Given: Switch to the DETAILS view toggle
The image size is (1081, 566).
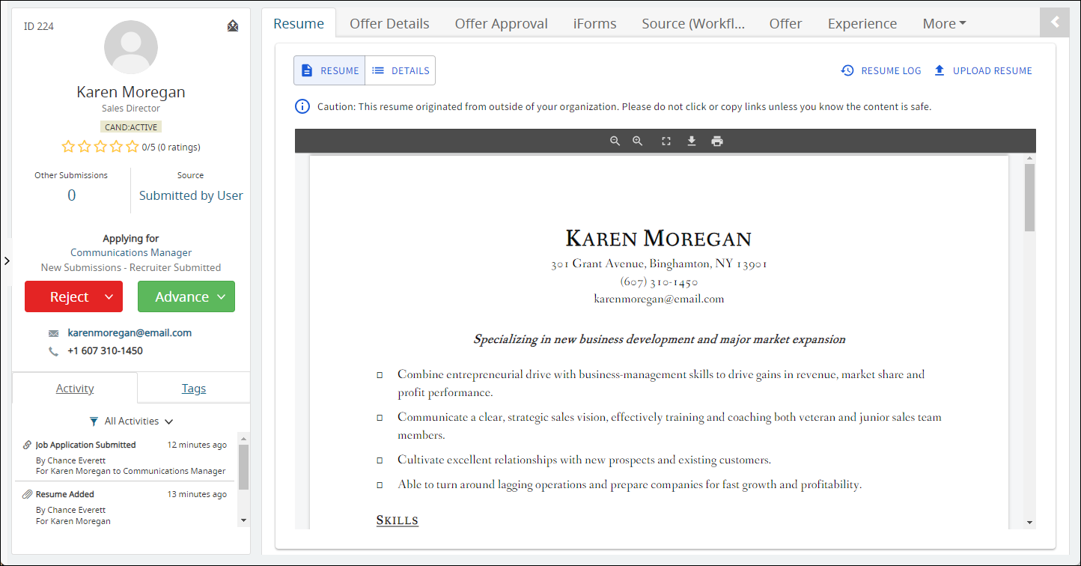Looking at the screenshot, I should (x=401, y=70).
